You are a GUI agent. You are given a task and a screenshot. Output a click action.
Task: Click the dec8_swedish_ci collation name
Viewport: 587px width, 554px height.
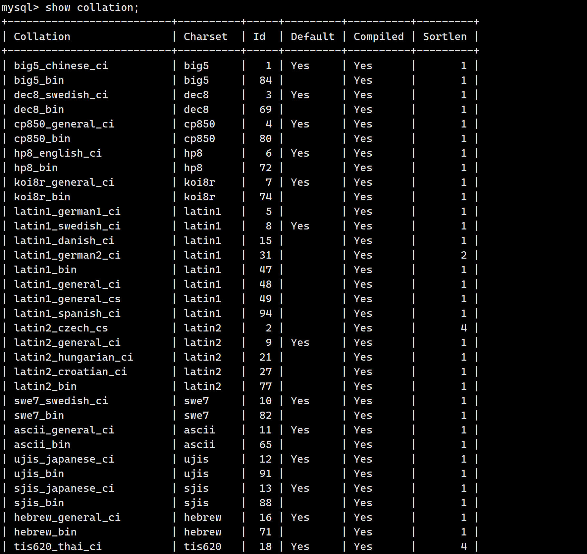[x=61, y=95]
